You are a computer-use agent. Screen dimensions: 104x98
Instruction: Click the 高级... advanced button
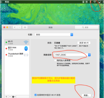(x=86, y=95)
